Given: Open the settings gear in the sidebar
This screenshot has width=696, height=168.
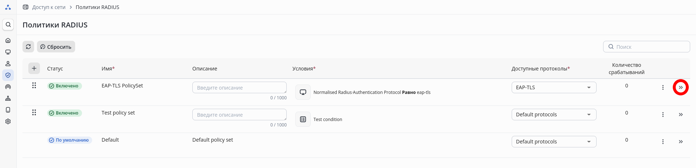Looking at the screenshot, I should pyautogui.click(x=8, y=121).
